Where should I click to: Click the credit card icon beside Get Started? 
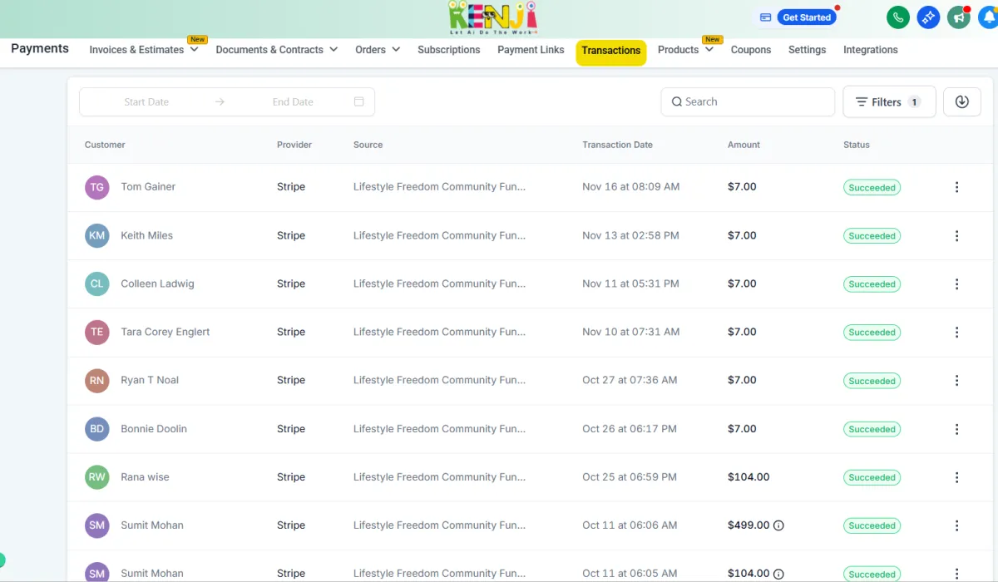point(765,17)
